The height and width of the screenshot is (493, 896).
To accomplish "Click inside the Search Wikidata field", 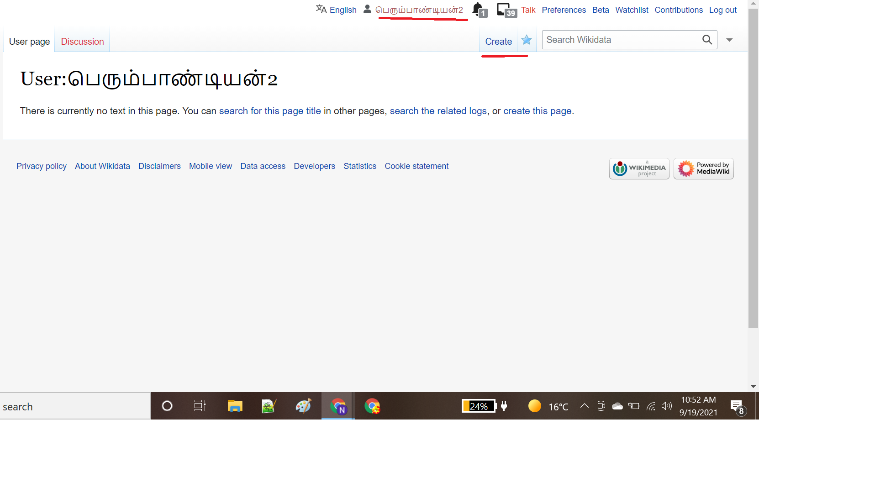I will (621, 40).
